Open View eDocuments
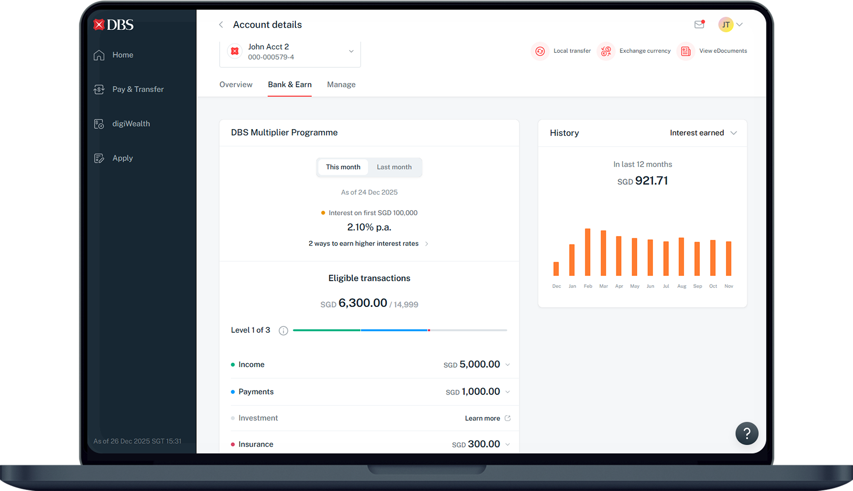Screen dimensions: 853x491 [685, 51]
